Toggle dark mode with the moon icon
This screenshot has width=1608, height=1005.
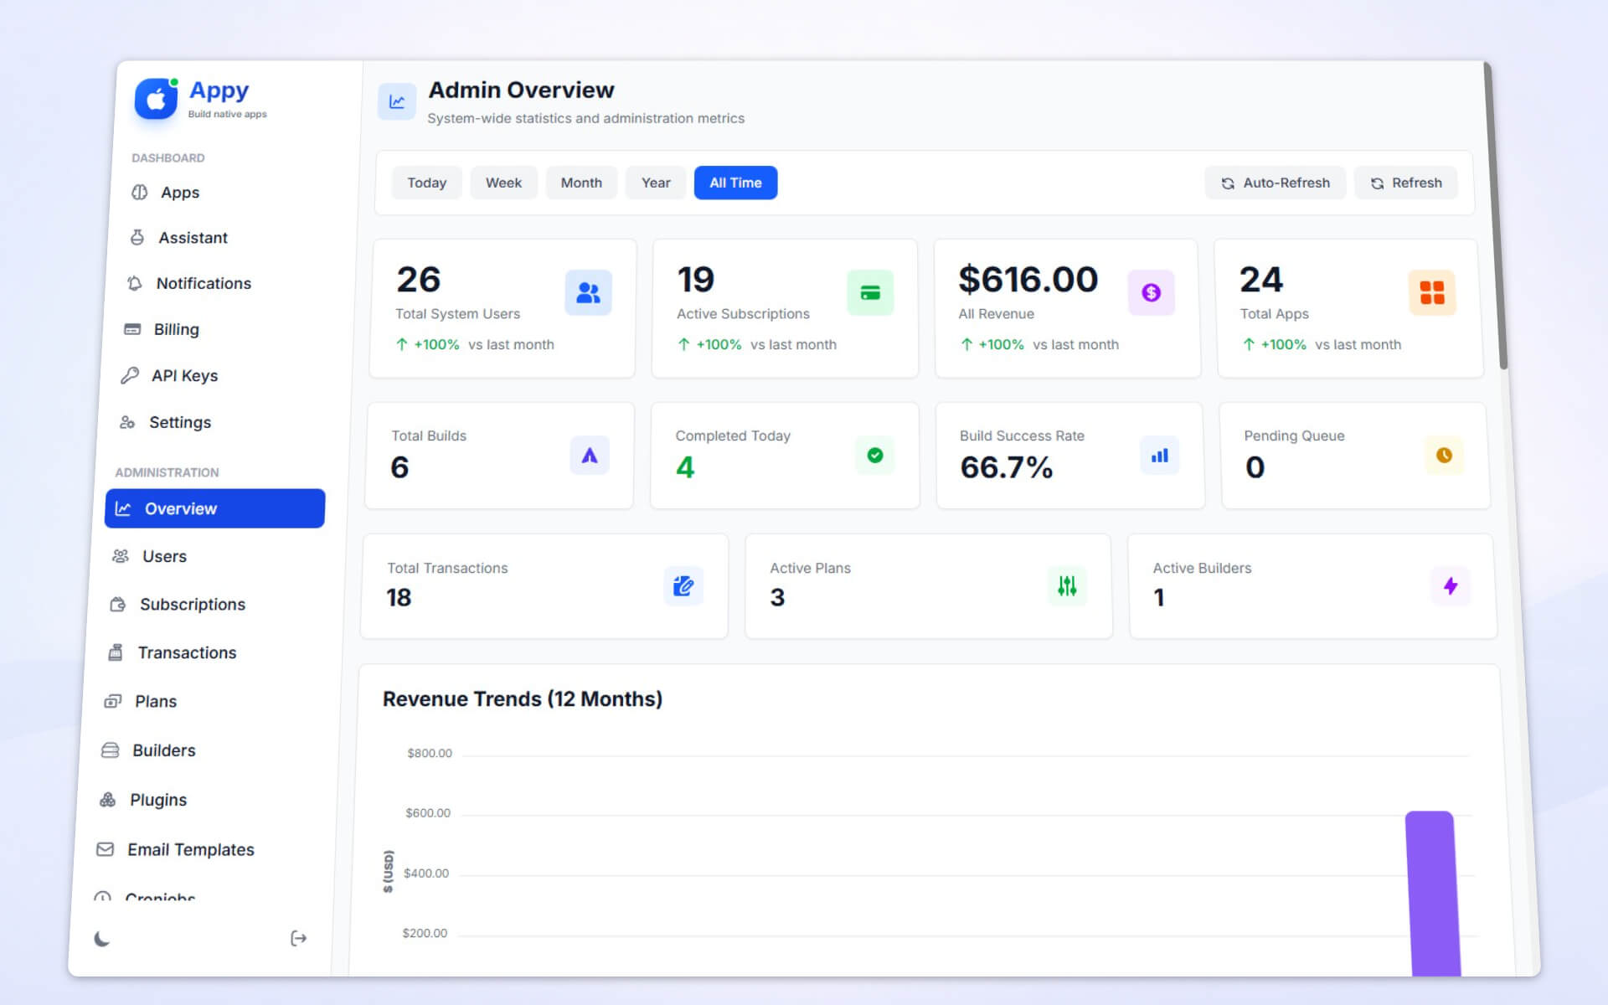pyautogui.click(x=100, y=939)
